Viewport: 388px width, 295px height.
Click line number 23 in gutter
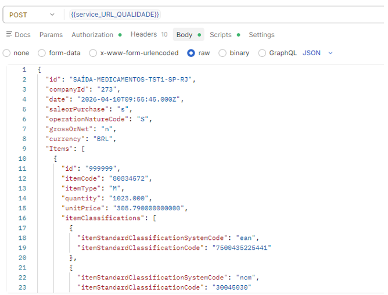[22, 287]
